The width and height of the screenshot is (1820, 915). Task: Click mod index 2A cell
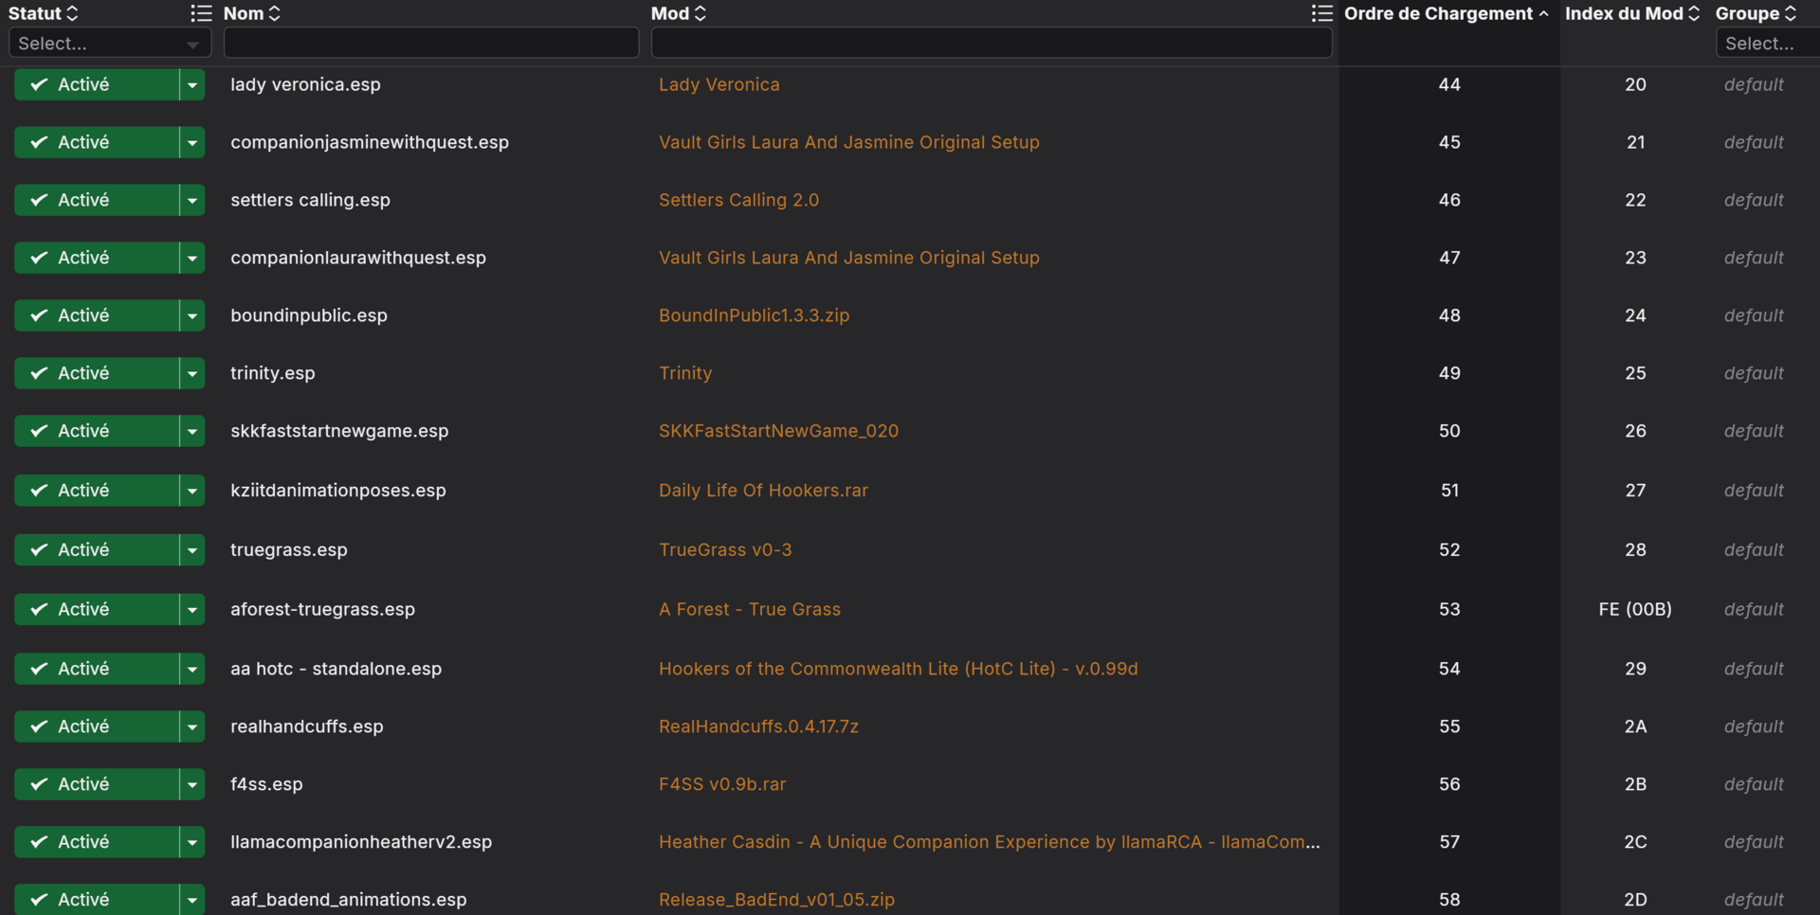[1635, 727]
